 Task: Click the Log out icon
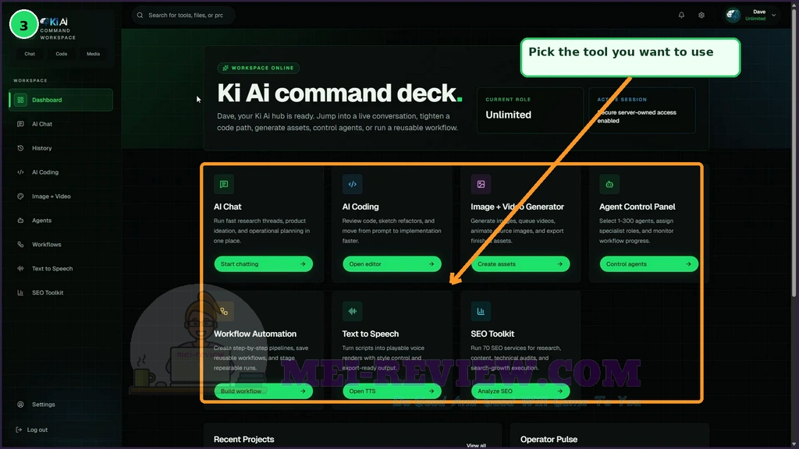(19, 430)
